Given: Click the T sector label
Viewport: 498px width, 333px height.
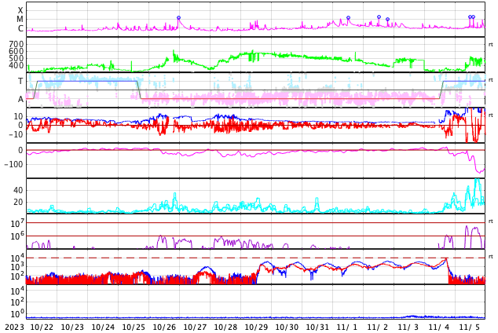Looking at the screenshot, I should 20,81.
